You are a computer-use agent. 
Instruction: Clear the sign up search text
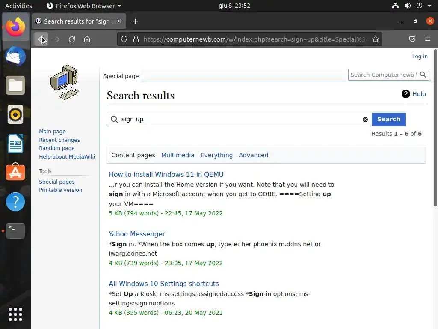click(x=365, y=120)
